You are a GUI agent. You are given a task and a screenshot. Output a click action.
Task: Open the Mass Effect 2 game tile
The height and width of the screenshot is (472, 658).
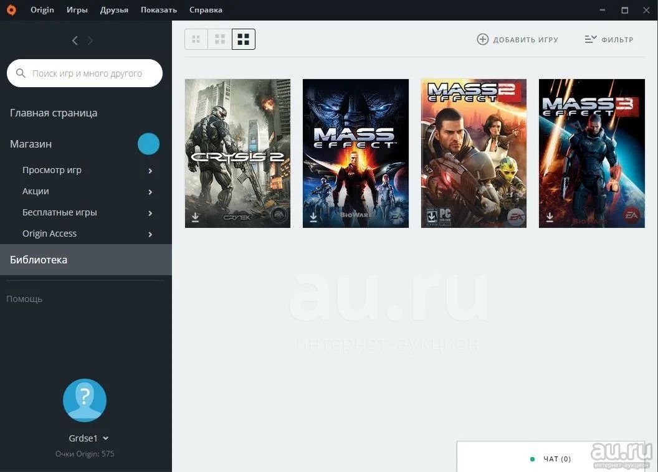pos(474,153)
